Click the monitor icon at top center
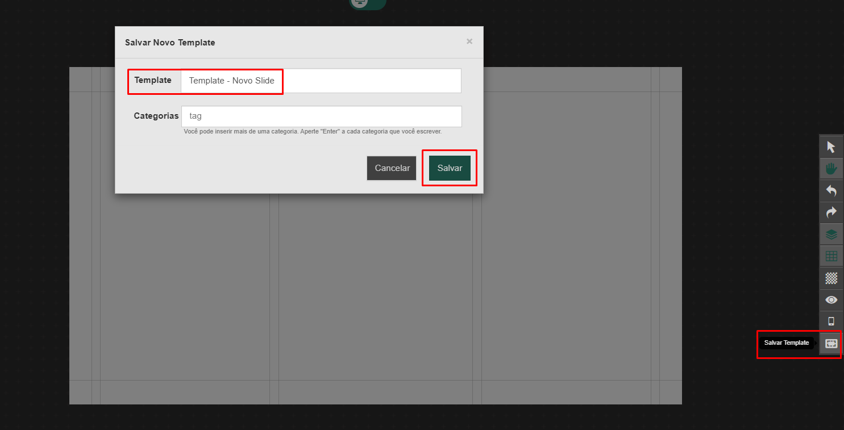 pos(359,3)
